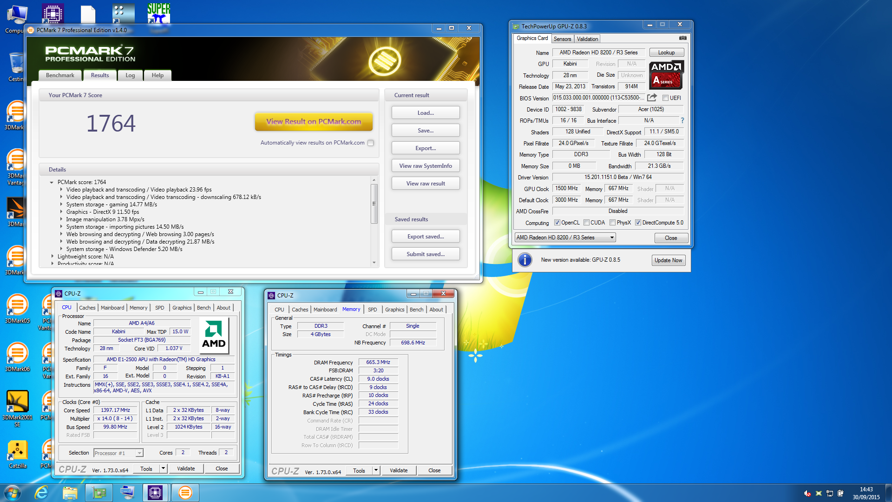Click the CPU-Z taskbar icon

[155, 492]
